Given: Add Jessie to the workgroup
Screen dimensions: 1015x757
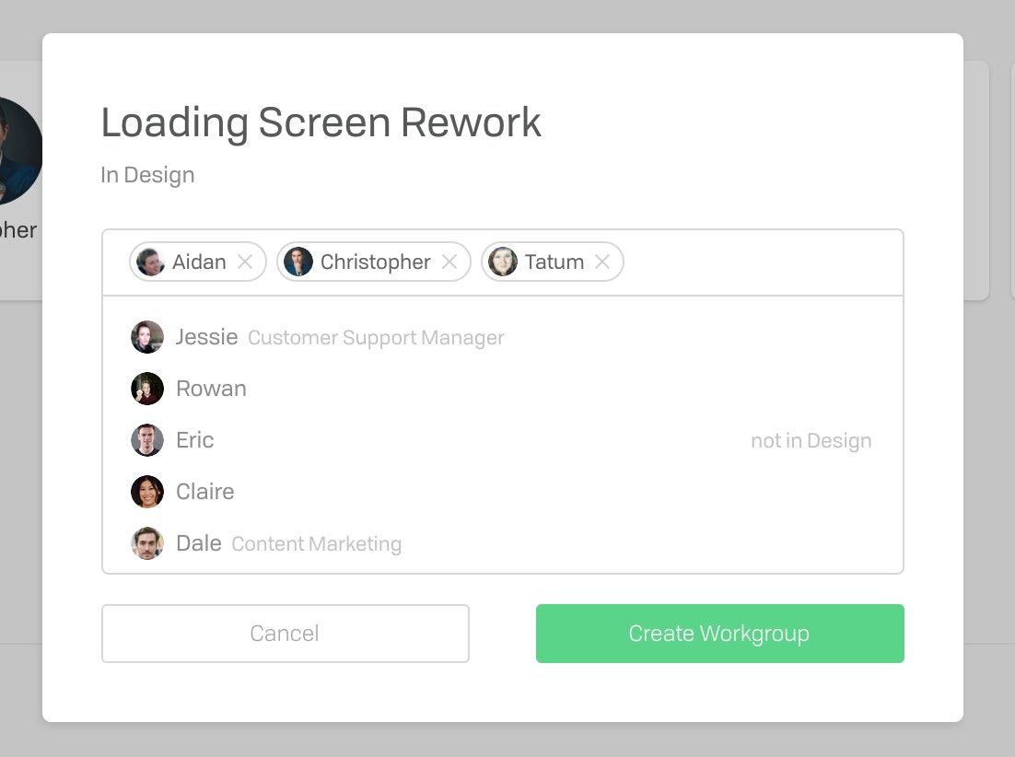Looking at the screenshot, I should (502, 337).
